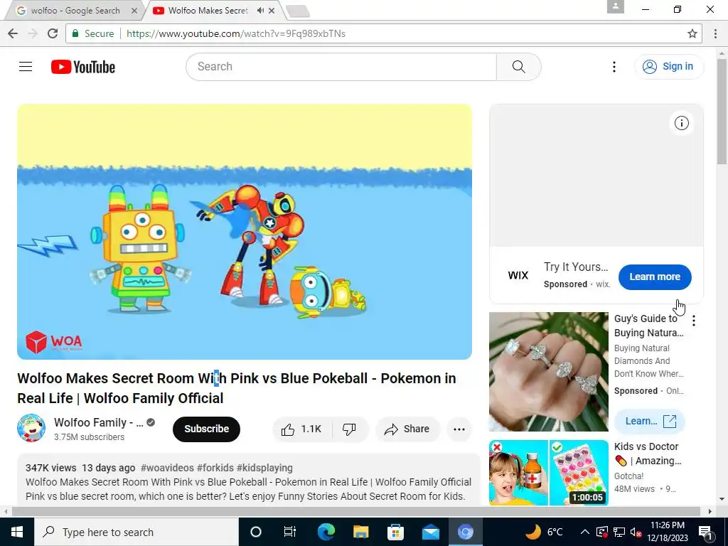
Task: Open Chrome three-dot menu
Action: [x=715, y=33]
